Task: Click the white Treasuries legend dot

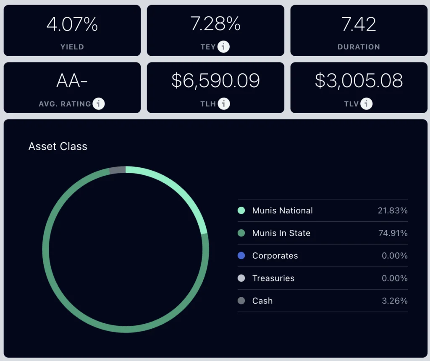Action: 241,278
